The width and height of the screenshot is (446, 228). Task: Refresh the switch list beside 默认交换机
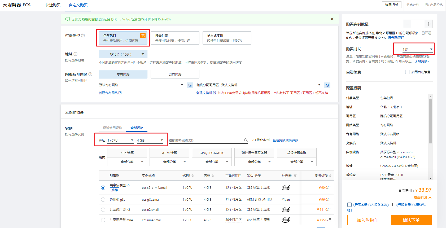click(327, 85)
